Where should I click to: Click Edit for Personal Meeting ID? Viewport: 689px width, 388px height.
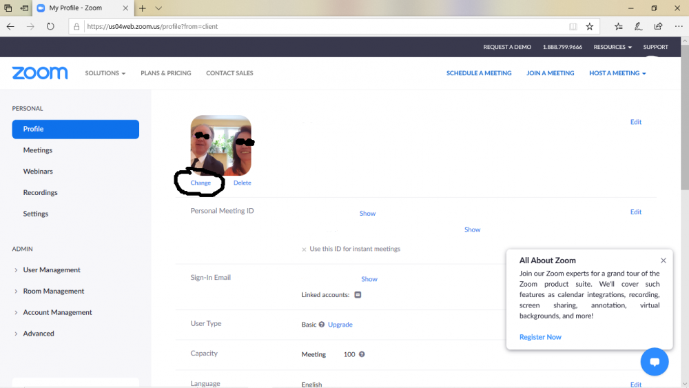636,212
